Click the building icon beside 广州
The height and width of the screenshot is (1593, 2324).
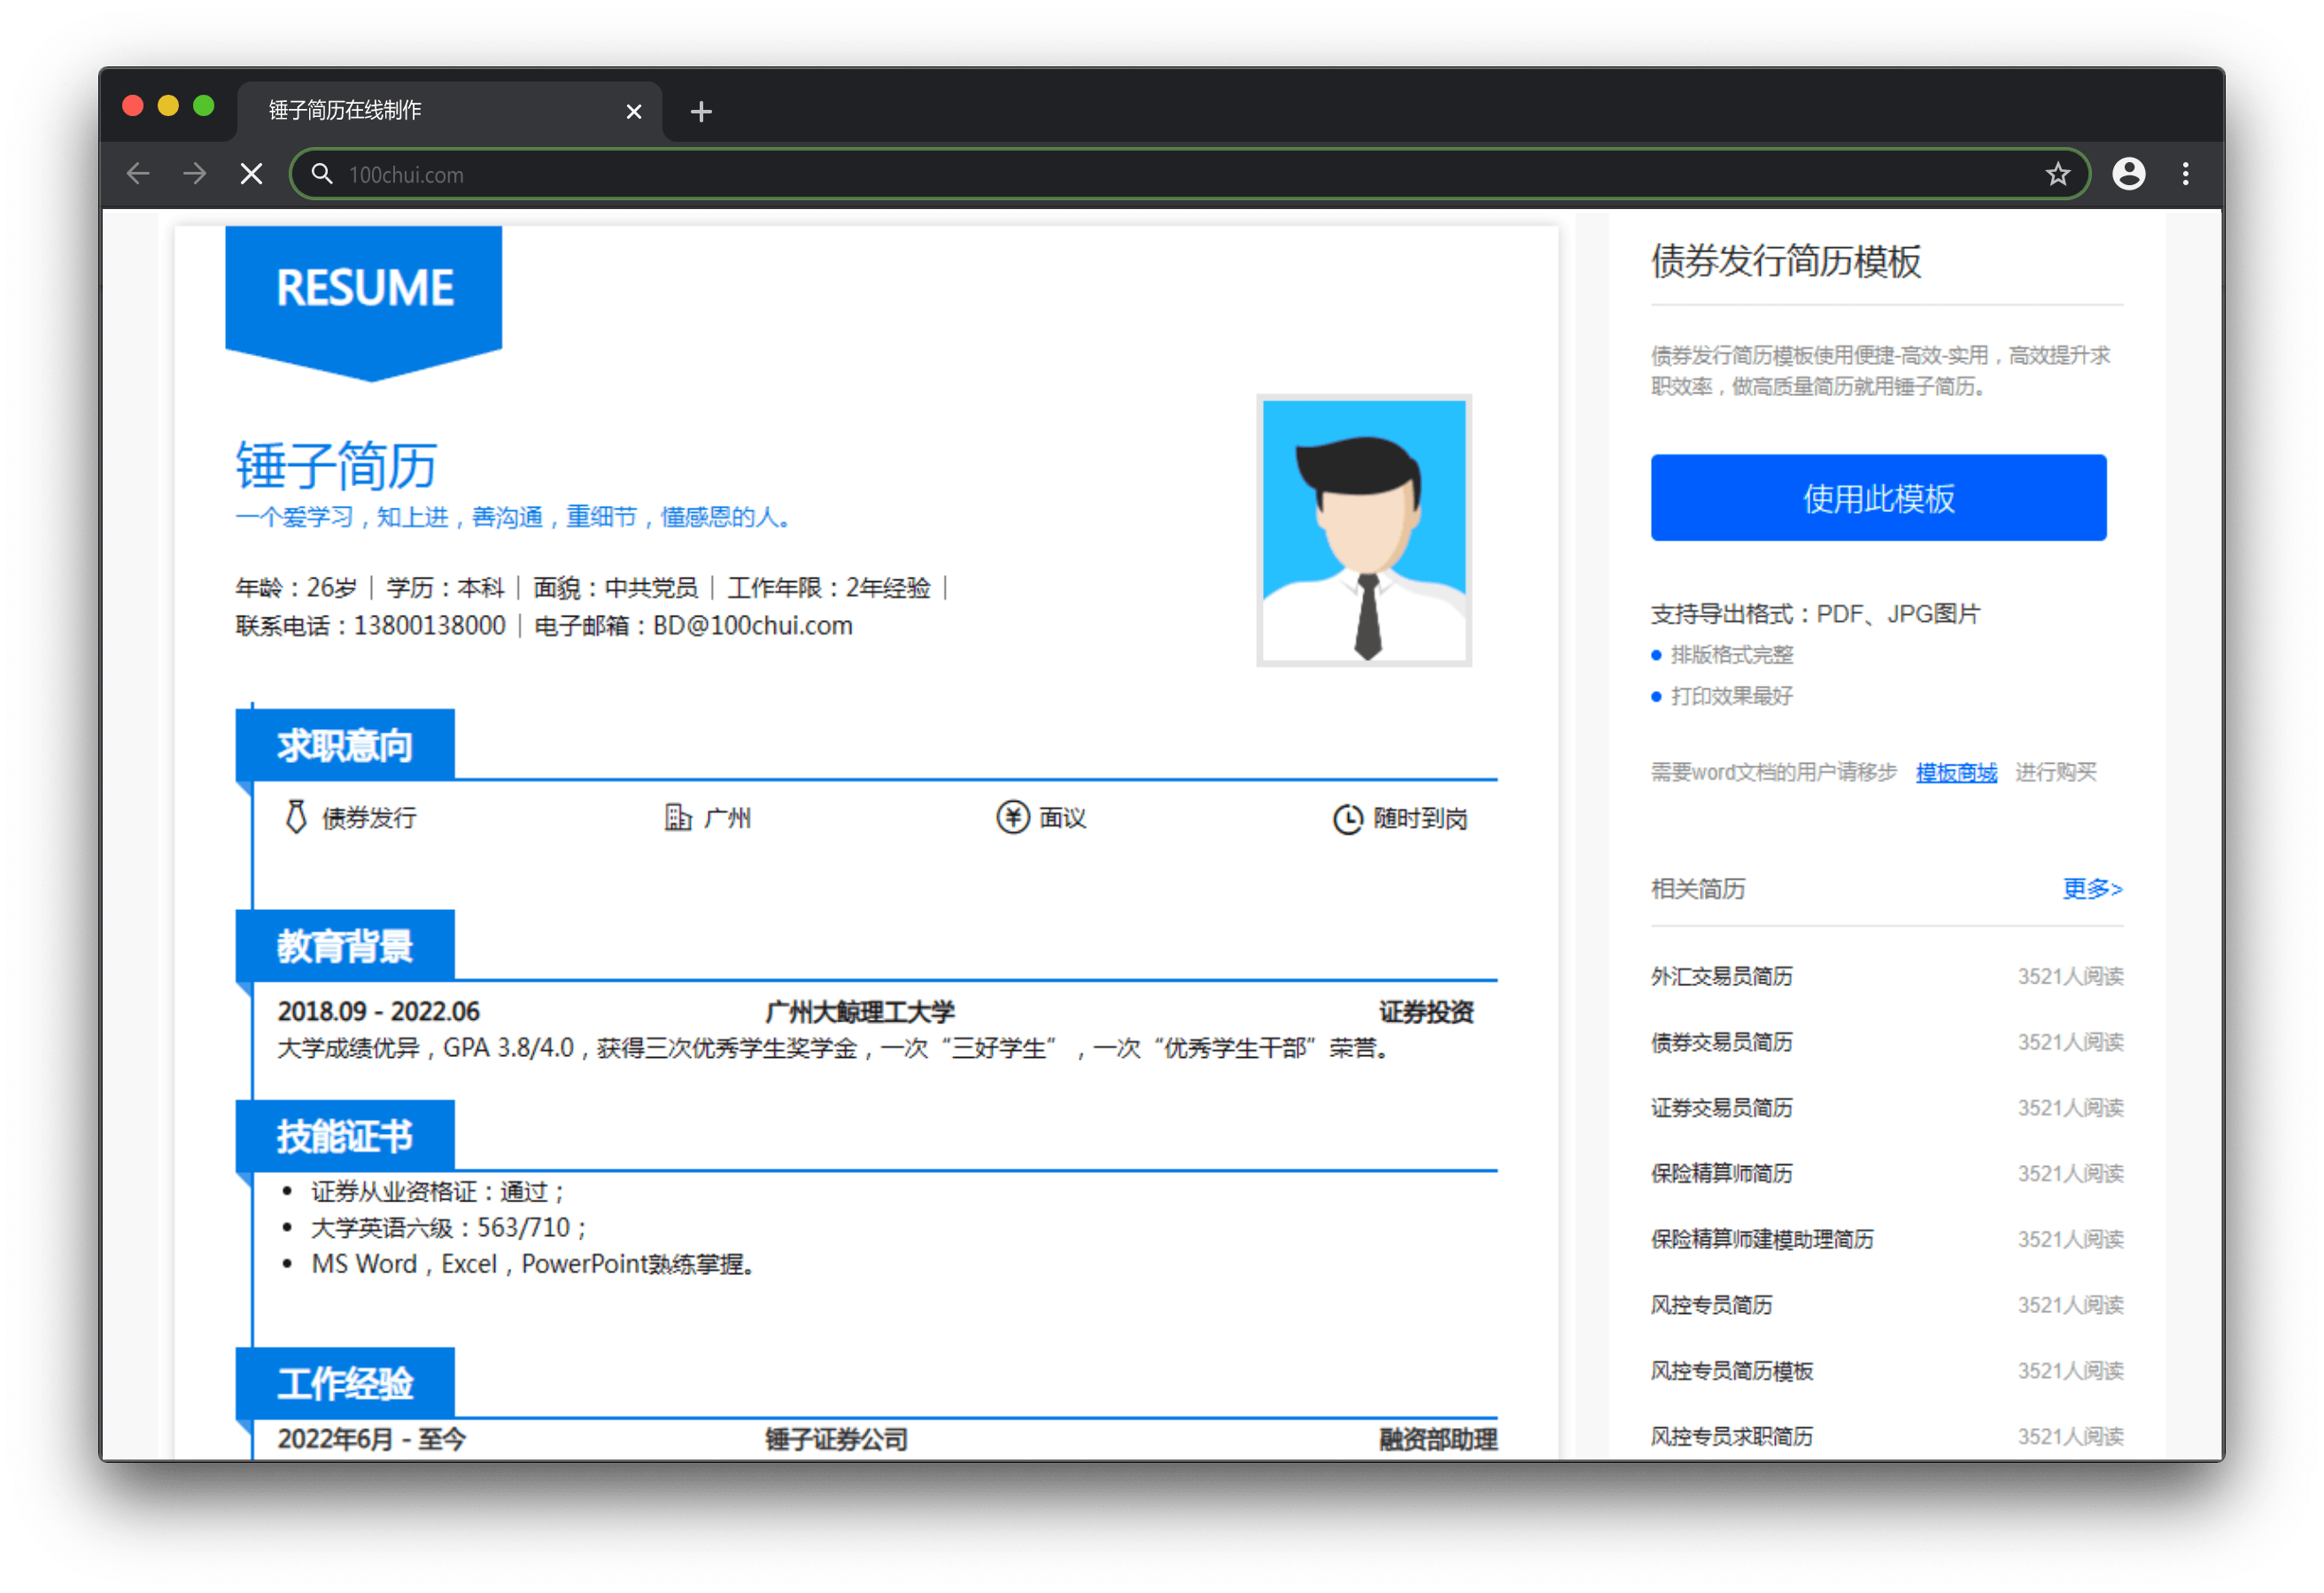pos(678,817)
